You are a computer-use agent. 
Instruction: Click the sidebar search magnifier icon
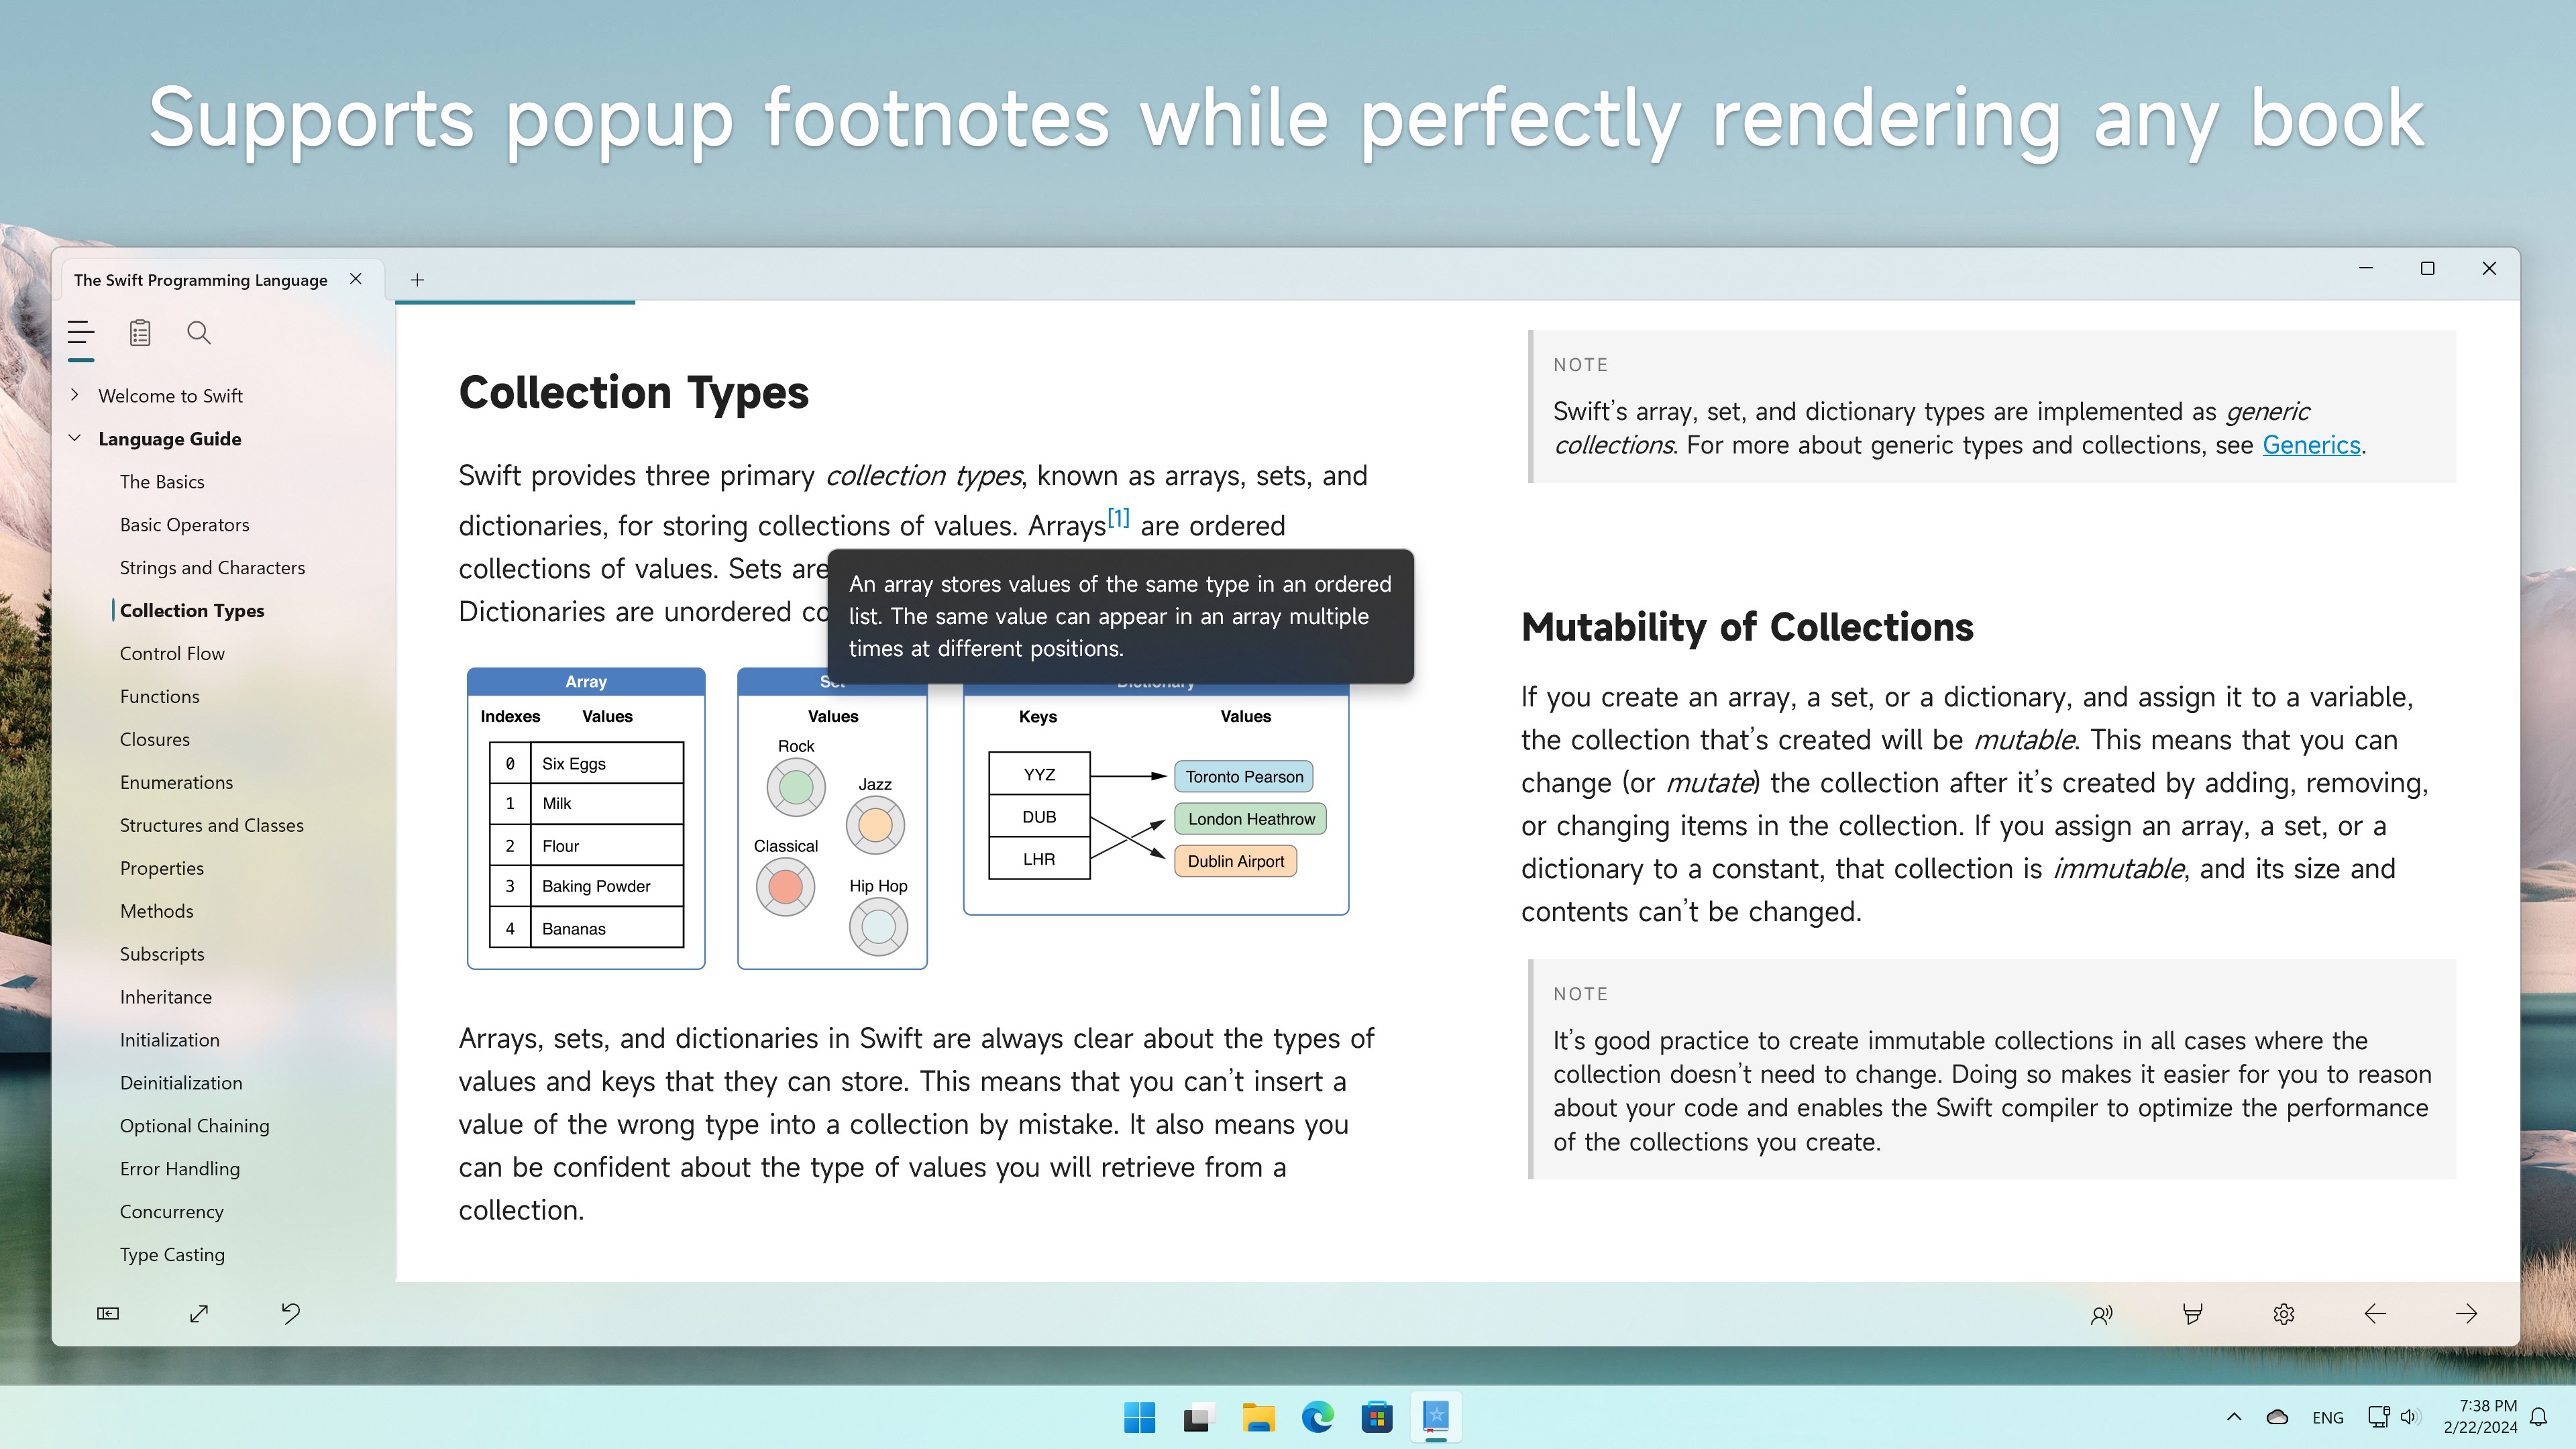tap(199, 333)
